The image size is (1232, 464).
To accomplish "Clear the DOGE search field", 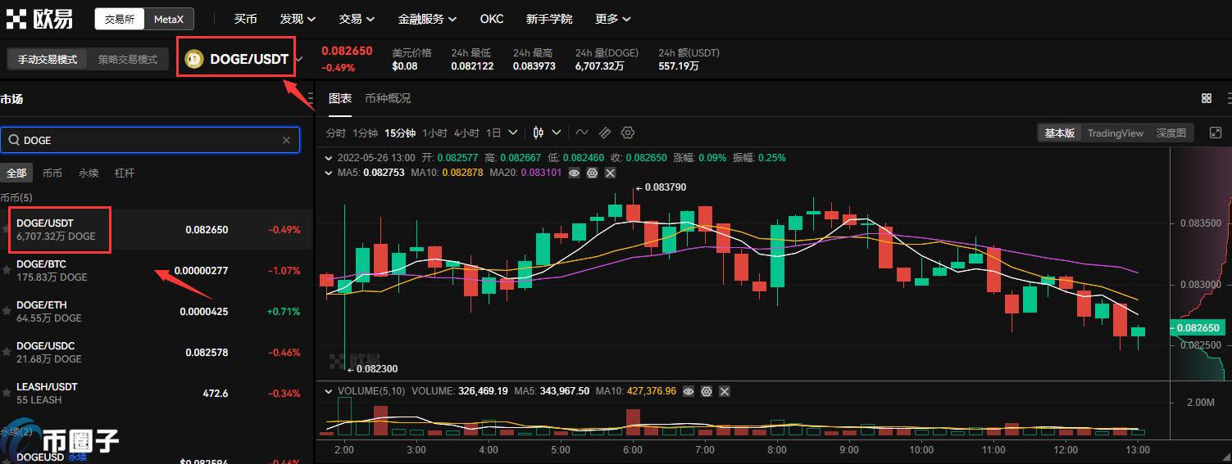I will pyautogui.click(x=286, y=140).
